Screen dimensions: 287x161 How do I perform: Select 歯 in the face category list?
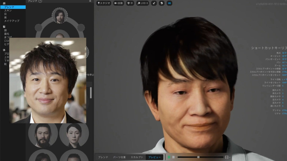5,17
